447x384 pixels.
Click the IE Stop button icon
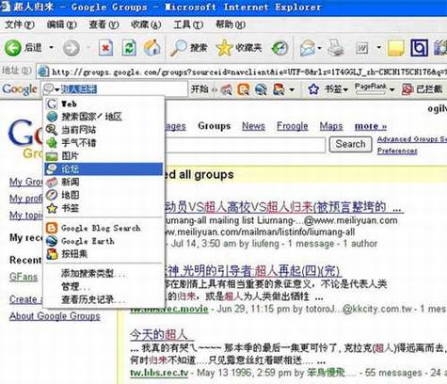point(105,48)
